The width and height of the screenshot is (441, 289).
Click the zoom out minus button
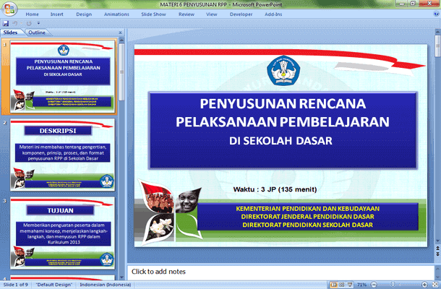tap(374, 285)
